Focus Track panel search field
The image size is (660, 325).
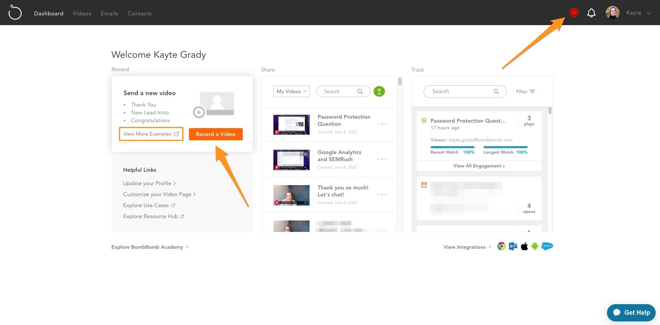click(465, 92)
